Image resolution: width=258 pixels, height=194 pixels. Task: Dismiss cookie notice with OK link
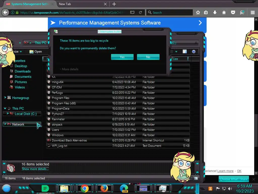click(x=239, y=171)
